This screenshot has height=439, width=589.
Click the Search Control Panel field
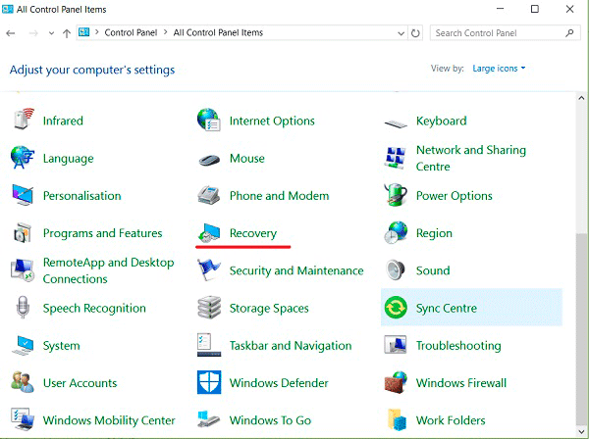point(505,33)
